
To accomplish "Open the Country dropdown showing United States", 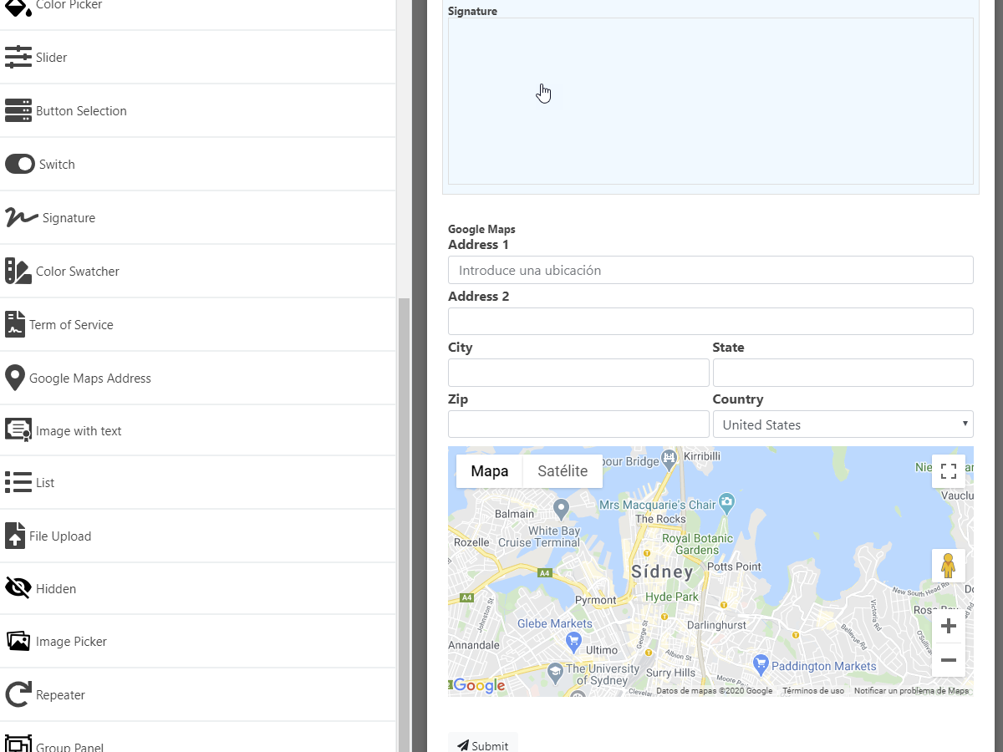I will coord(843,424).
